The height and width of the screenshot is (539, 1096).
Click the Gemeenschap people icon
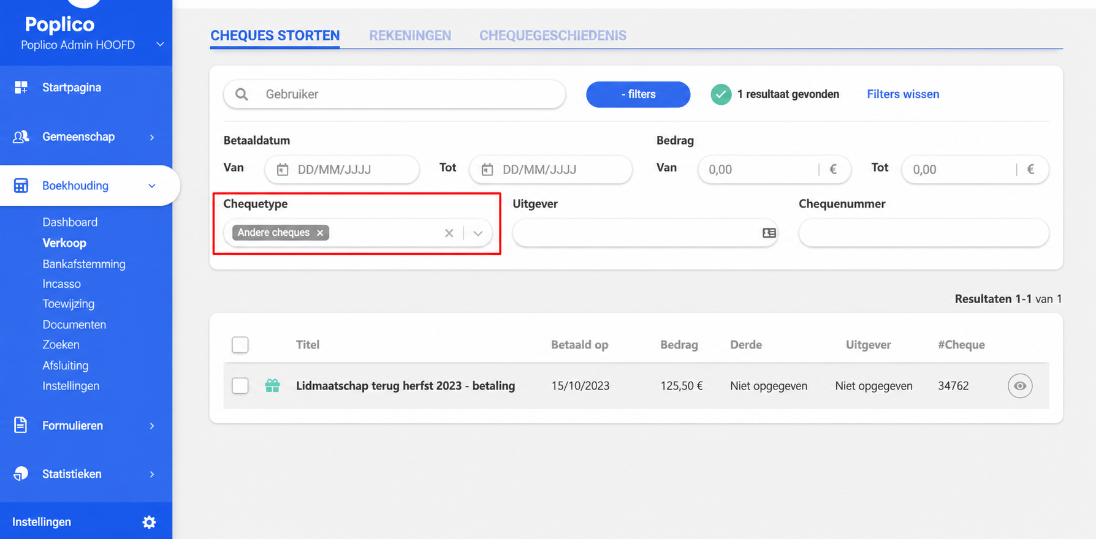pyautogui.click(x=21, y=137)
